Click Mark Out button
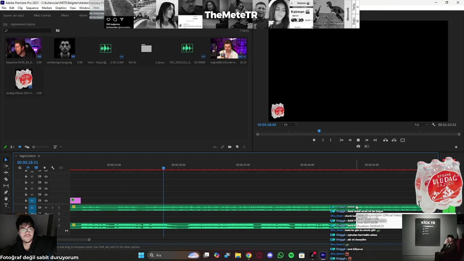 coord(331,140)
